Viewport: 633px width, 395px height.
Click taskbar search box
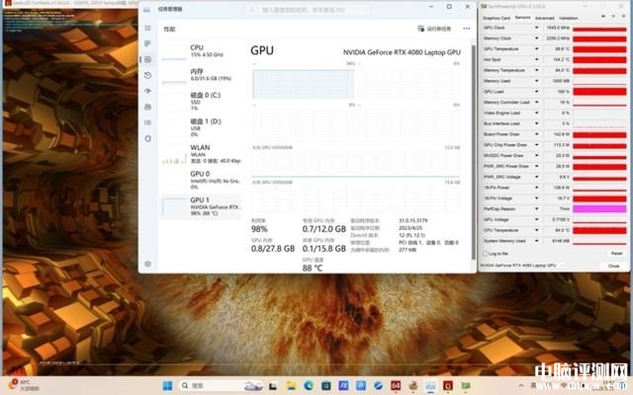[x=222, y=386]
